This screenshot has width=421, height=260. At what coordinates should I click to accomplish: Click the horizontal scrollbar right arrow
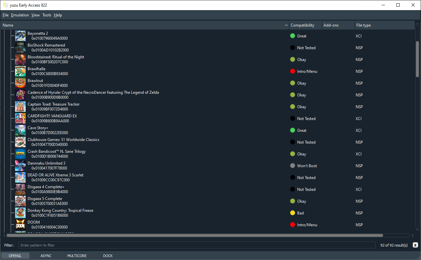click(x=412, y=235)
